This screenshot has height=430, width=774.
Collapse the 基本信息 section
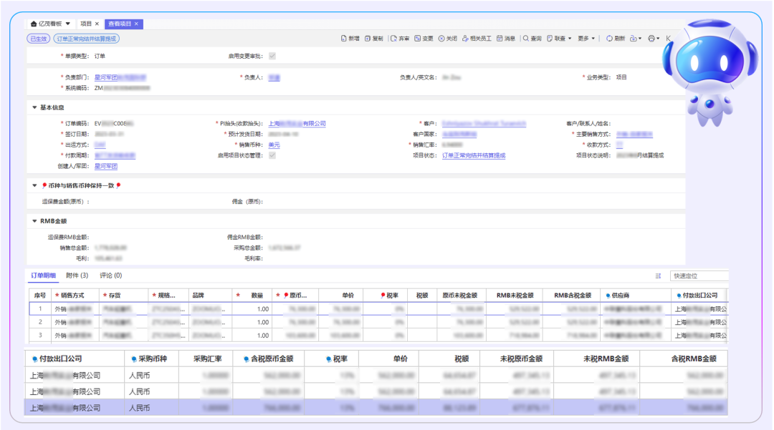pos(34,107)
